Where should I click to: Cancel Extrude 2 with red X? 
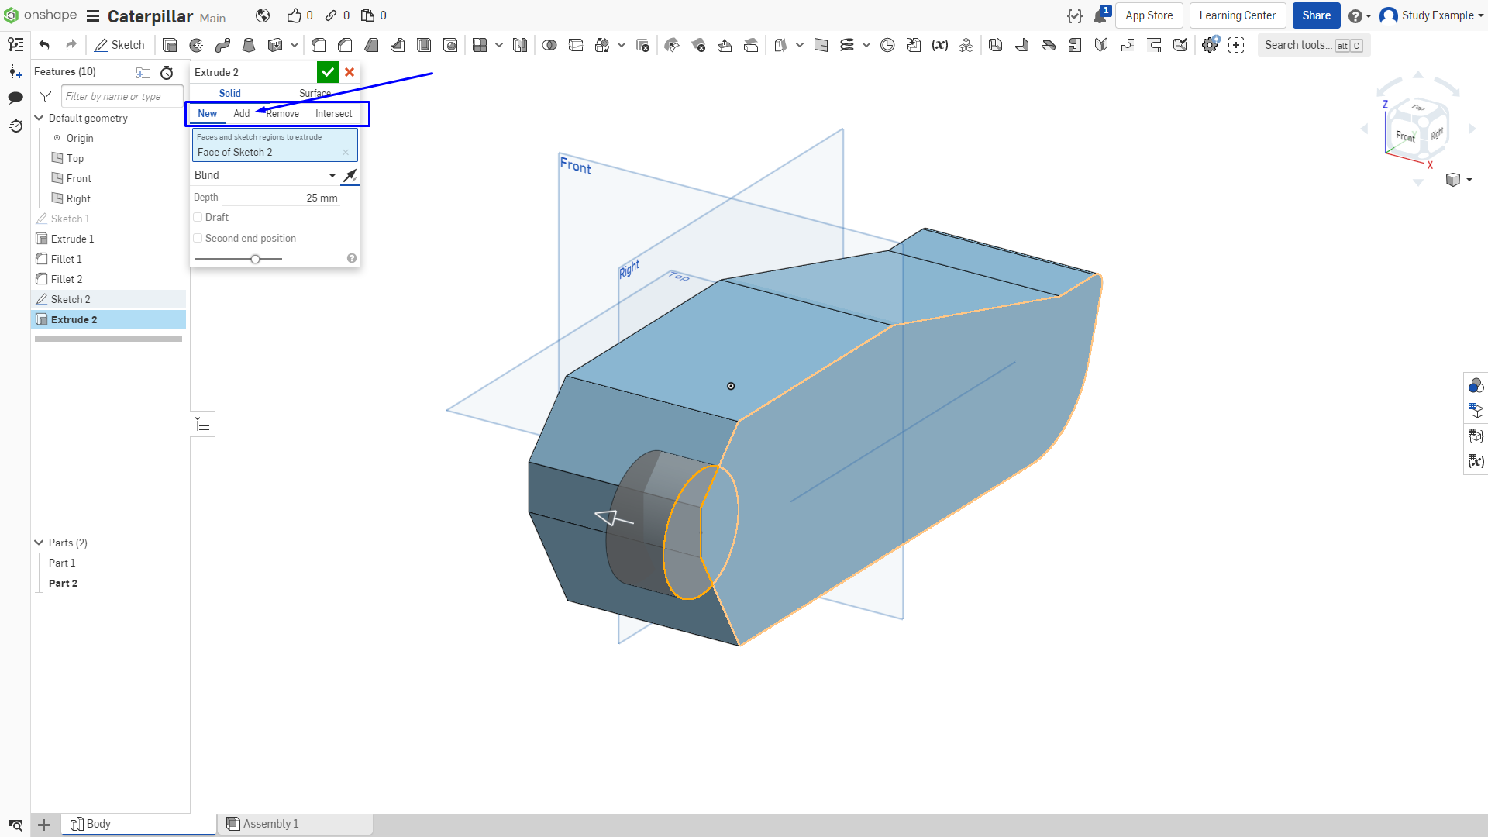click(350, 72)
